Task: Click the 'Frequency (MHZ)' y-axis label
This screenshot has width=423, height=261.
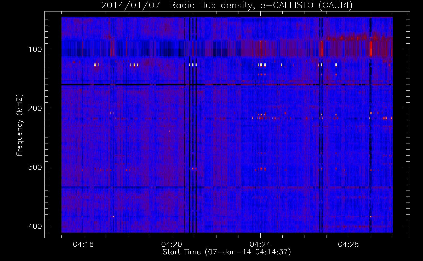Action: click(x=20, y=125)
